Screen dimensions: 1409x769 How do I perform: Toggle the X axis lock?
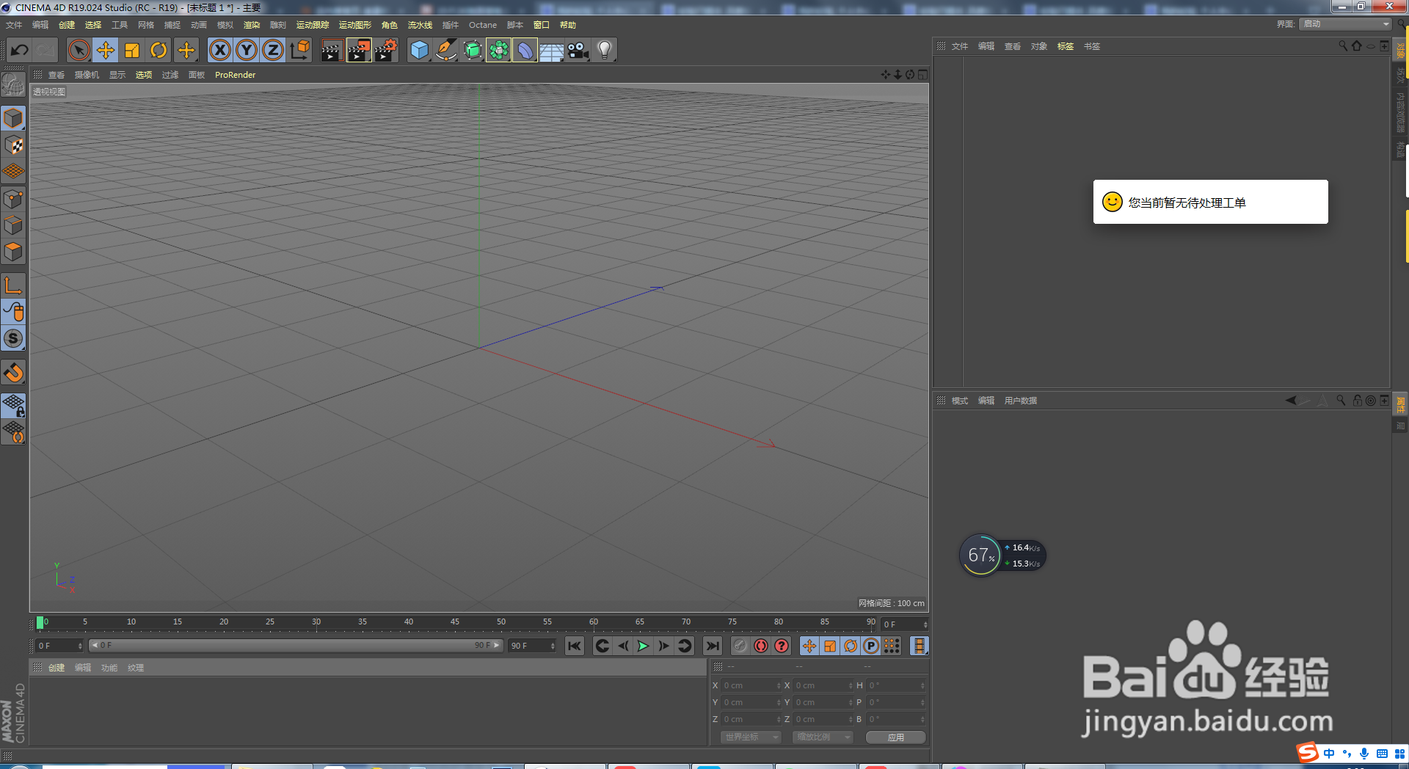(x=219, y=50)
